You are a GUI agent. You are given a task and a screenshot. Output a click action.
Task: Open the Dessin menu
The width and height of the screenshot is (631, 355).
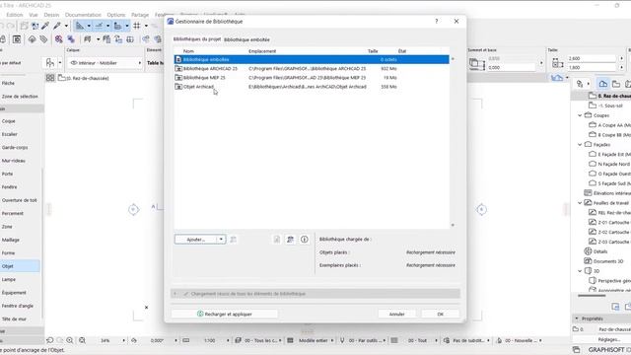point(51,15)
